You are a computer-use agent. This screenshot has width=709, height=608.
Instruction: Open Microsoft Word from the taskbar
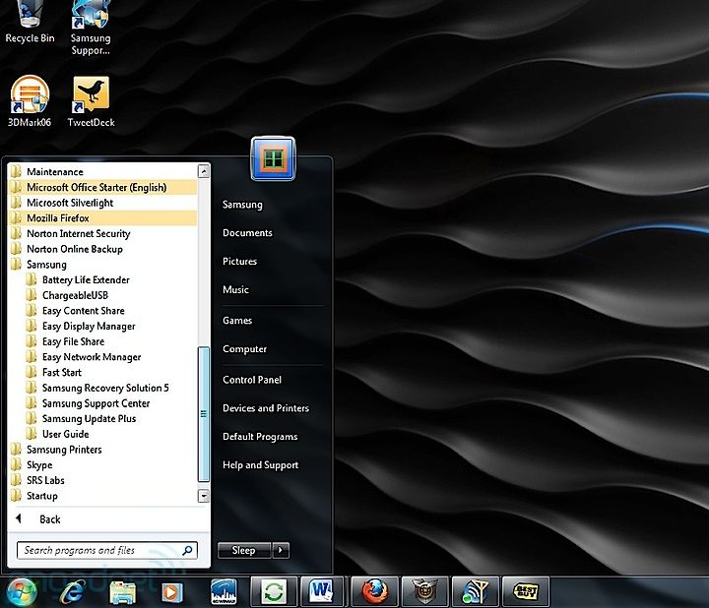click(322, 591)
